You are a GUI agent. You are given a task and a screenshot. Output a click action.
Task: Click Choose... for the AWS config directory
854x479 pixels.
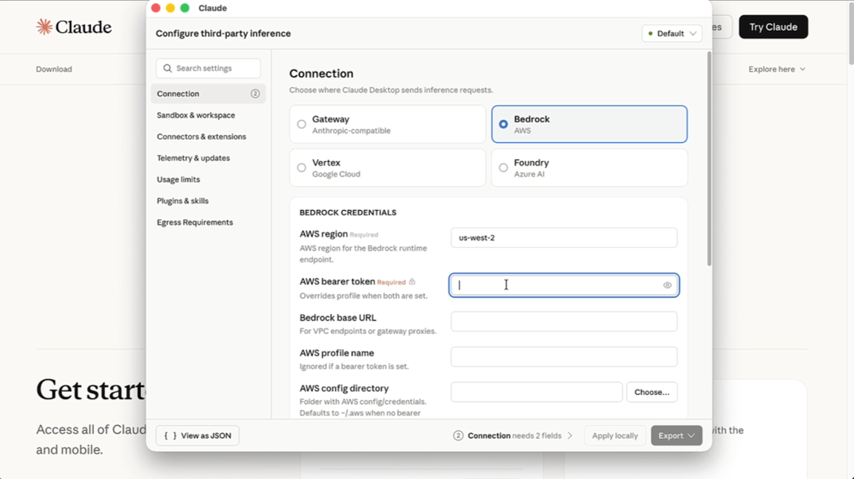(652, 392)
